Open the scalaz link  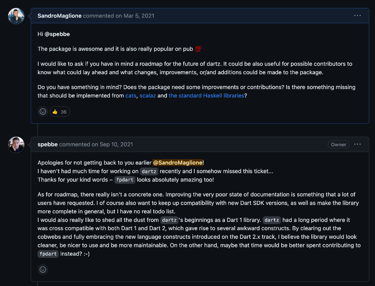point(148,96)
